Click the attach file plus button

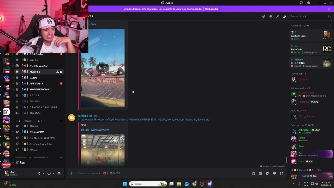point(71,173)
